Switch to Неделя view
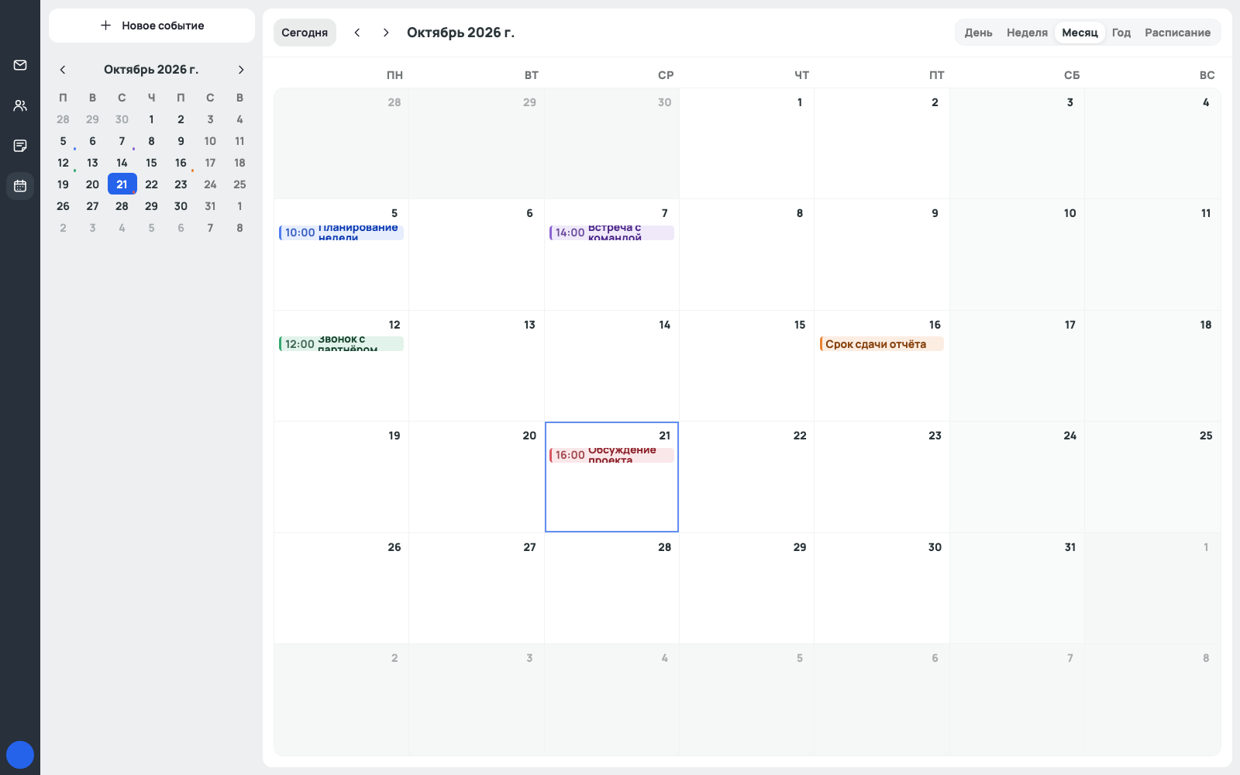The width and height of the screenshot is (1240, 775). 1027,33
